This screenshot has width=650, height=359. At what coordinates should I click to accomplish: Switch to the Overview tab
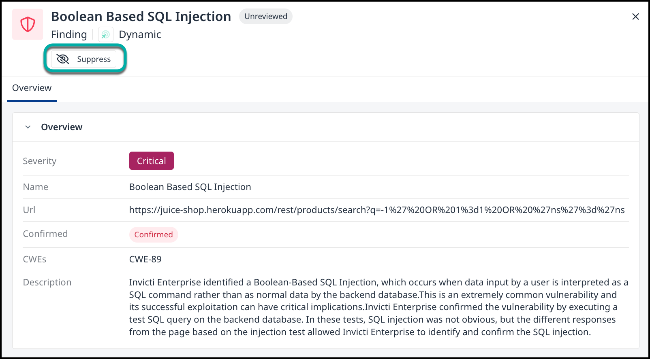coord(32,88)
